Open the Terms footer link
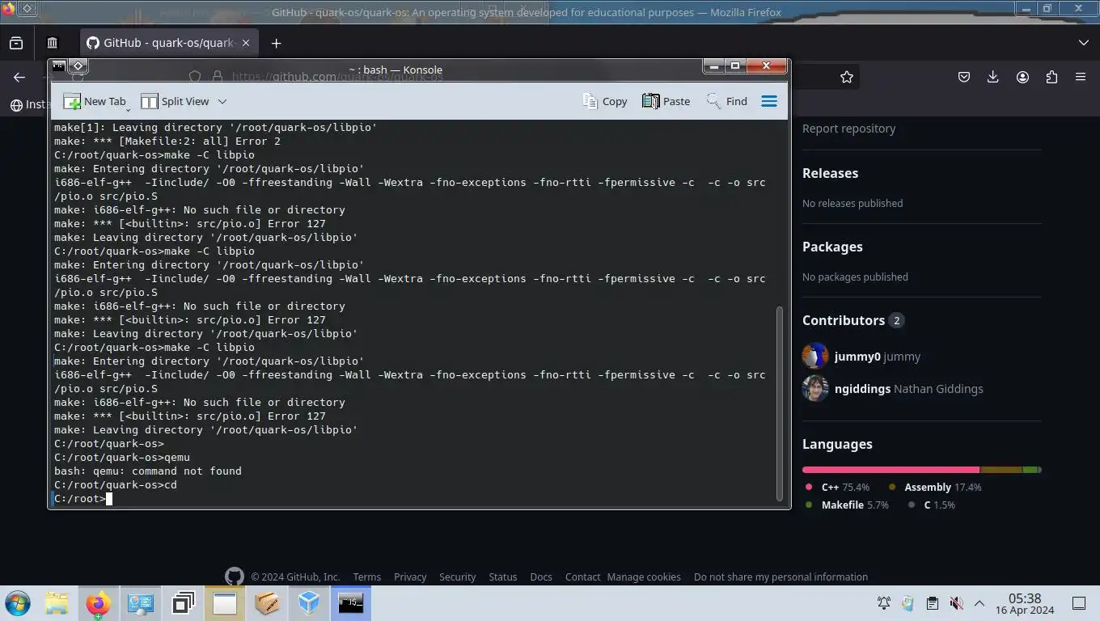This screenshot has width=1100, height=621. pos(366,577)
